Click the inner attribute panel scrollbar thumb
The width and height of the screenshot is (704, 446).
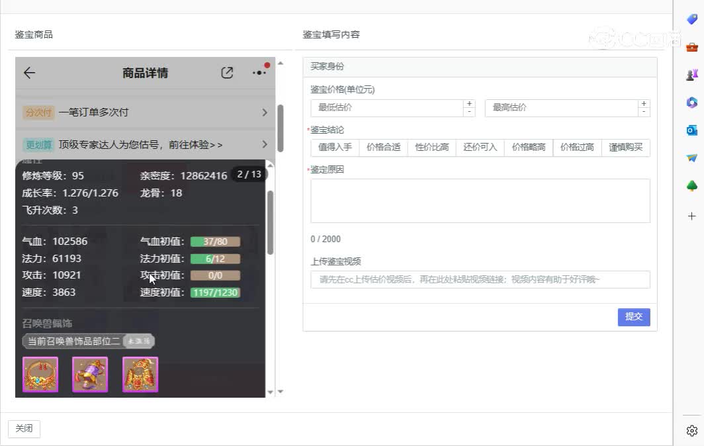tap(270, 223)
